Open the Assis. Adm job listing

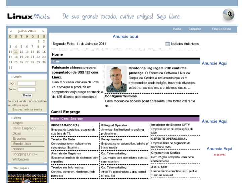click(159, 167)
